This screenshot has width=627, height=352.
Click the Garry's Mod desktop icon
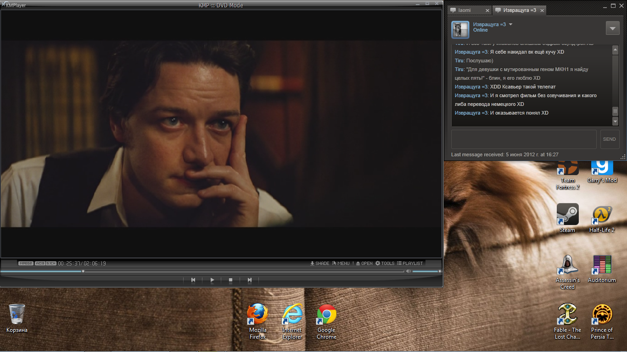[602, 172]
